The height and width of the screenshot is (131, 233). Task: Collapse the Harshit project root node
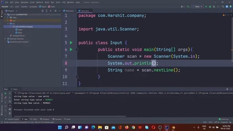[x=5, y=15]
